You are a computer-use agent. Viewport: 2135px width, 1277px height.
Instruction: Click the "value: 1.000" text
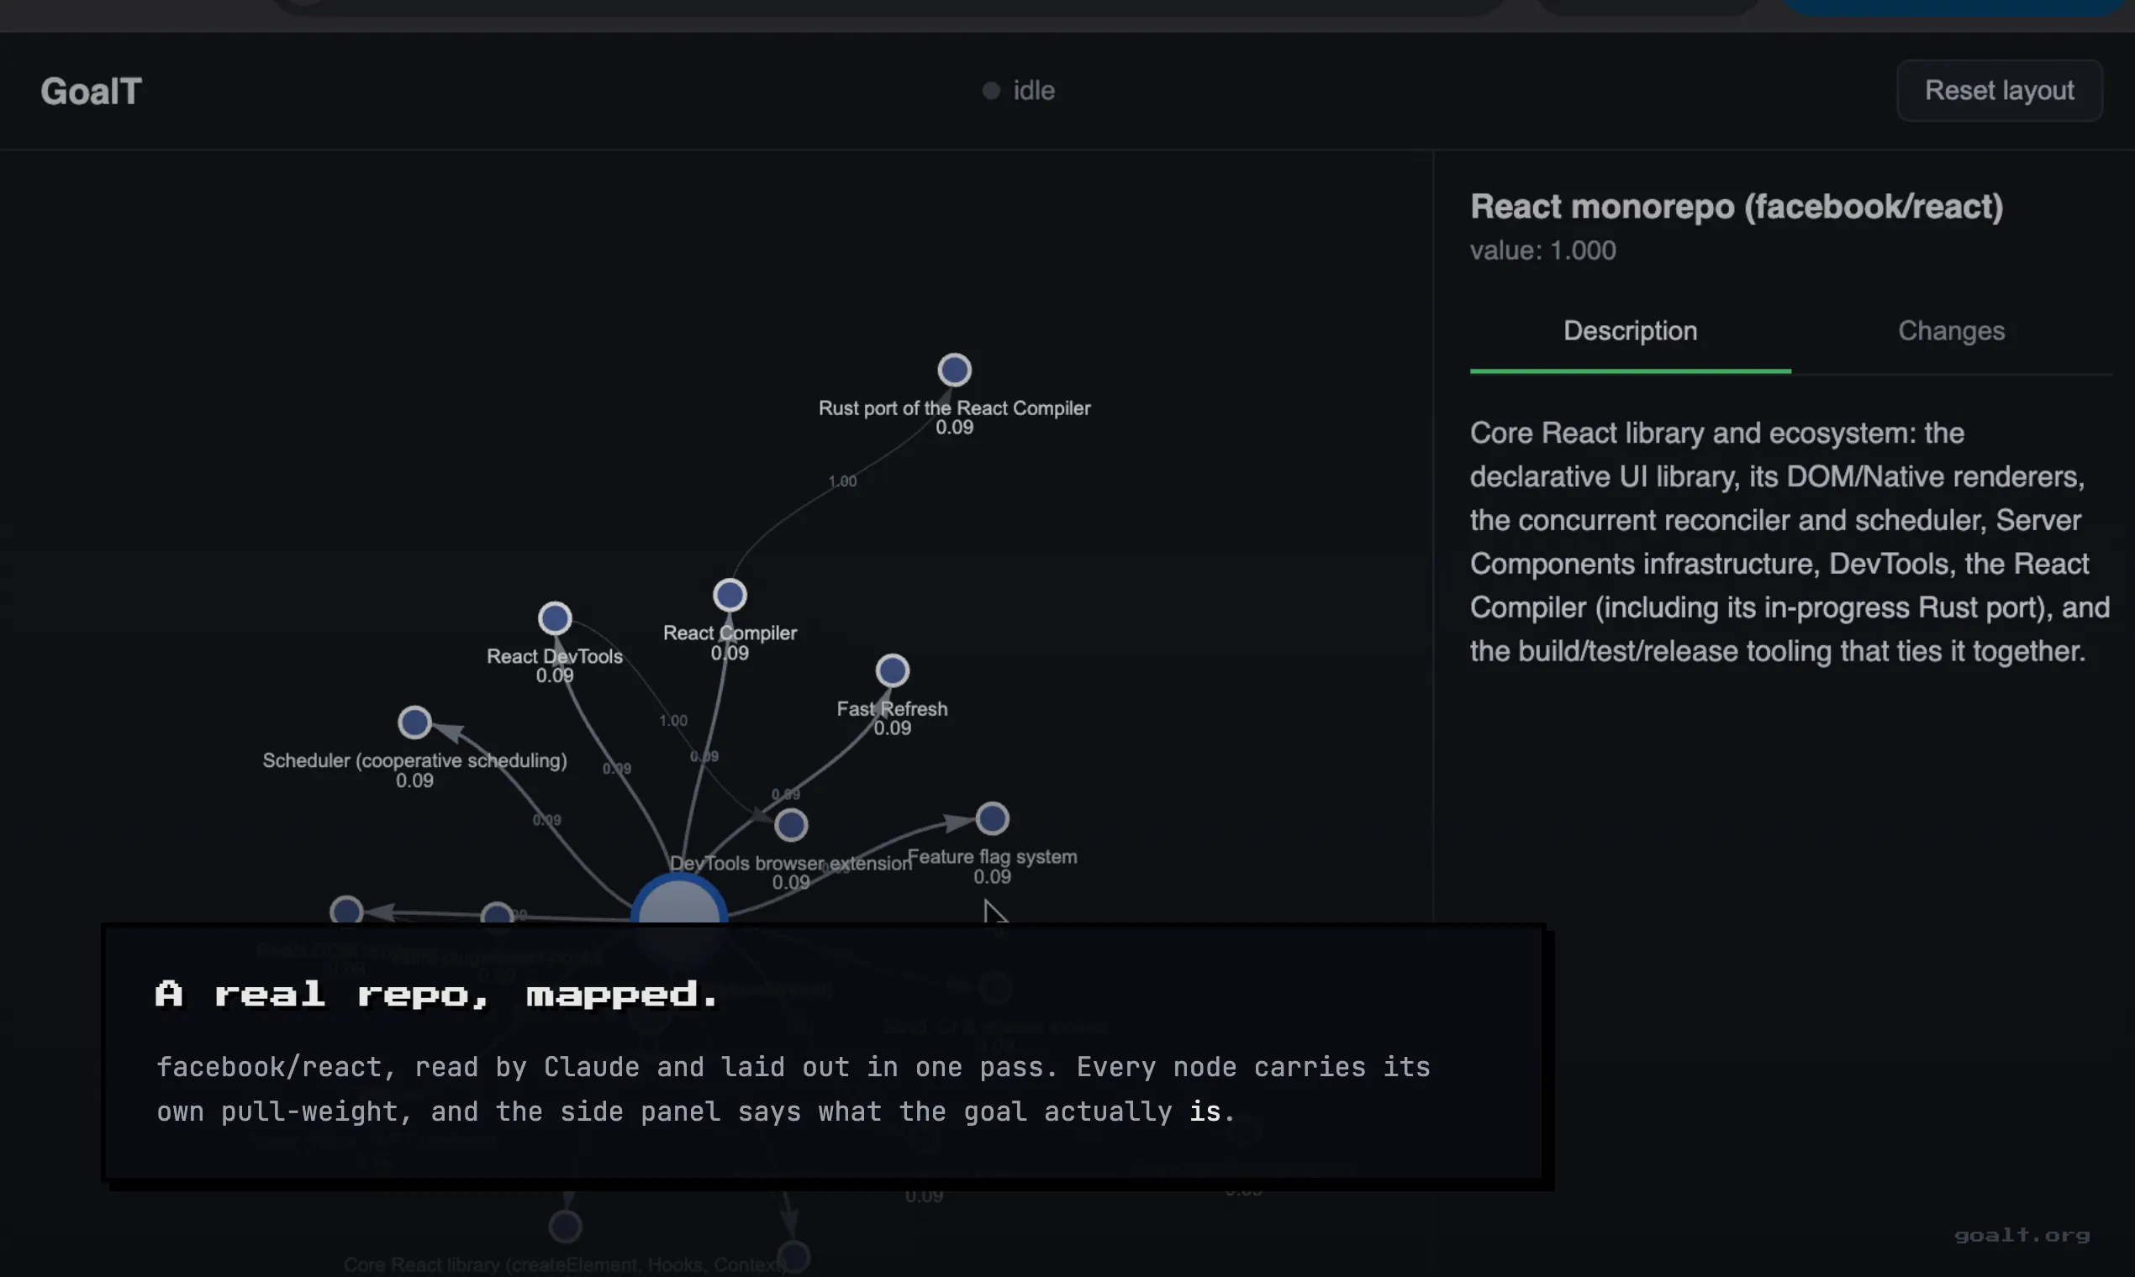[x=1542, y=250]
